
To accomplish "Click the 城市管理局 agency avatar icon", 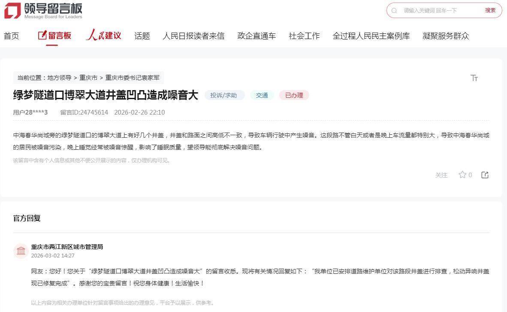I will pos(21,251).
